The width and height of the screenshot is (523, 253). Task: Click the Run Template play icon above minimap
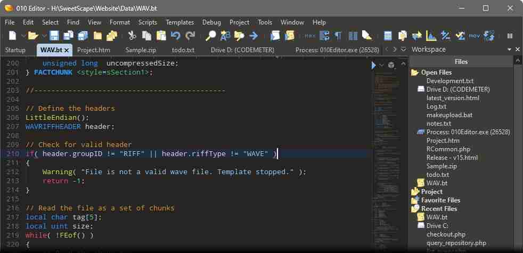click(374, 65)
